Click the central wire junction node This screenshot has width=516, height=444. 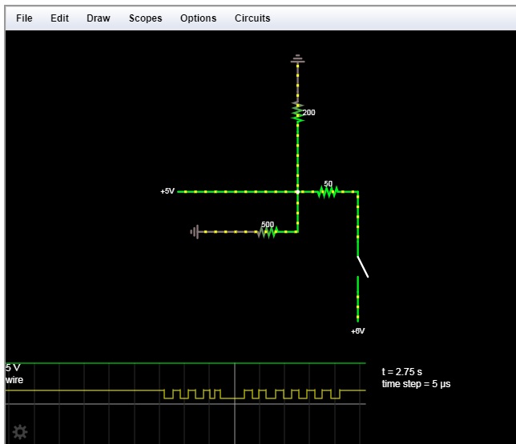pos(297,192)
